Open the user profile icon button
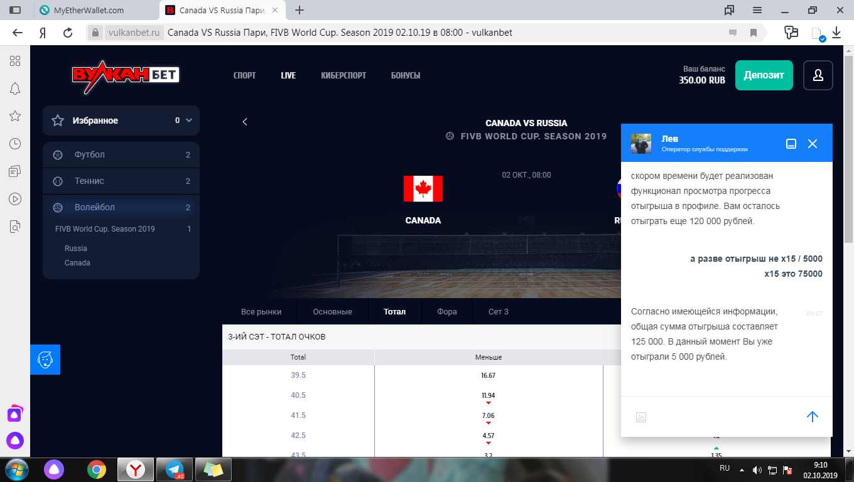 (818, 75)
